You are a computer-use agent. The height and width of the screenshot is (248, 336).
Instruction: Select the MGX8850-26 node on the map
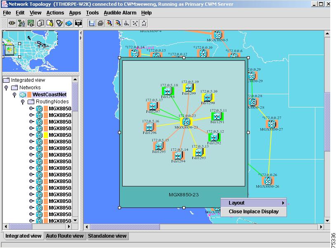click(x=267, y=181)
